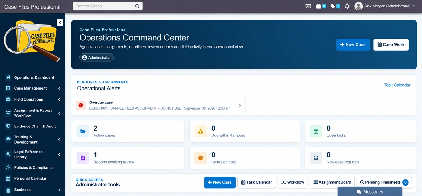This screenshot has height=196, width=422.
Task: Click the New case requests inbox icon
Action: click(316, 158)
